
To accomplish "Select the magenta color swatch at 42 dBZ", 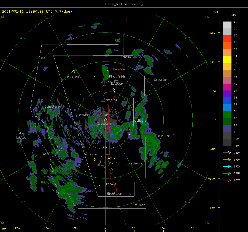I will [227, 87].
